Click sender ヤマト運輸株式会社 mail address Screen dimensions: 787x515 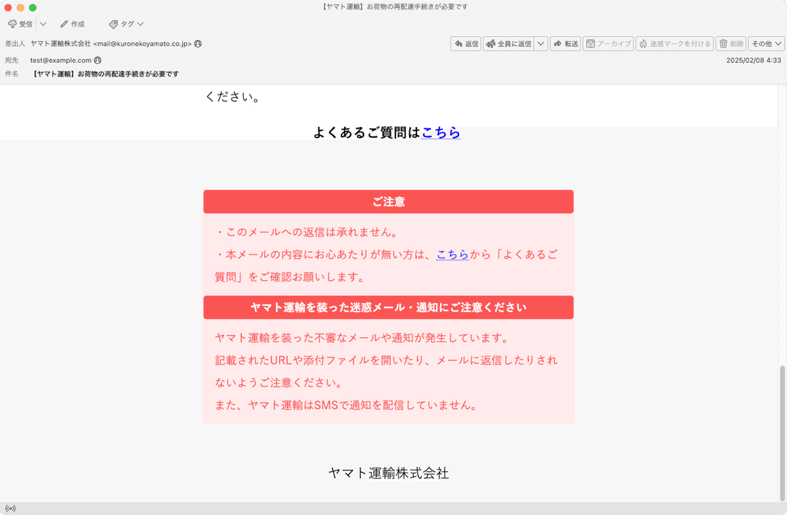click(111, 44)
